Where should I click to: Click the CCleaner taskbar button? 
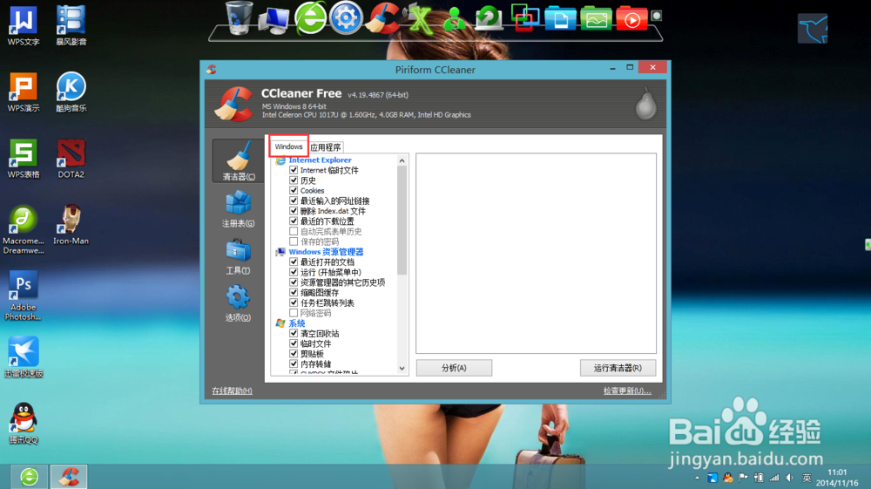pos(69,477)
